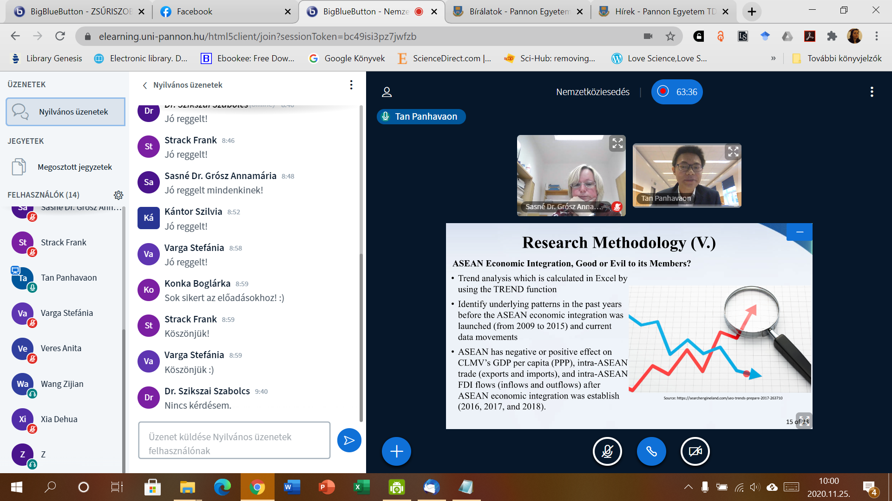Click the recording timer 63:36 button

677,92
